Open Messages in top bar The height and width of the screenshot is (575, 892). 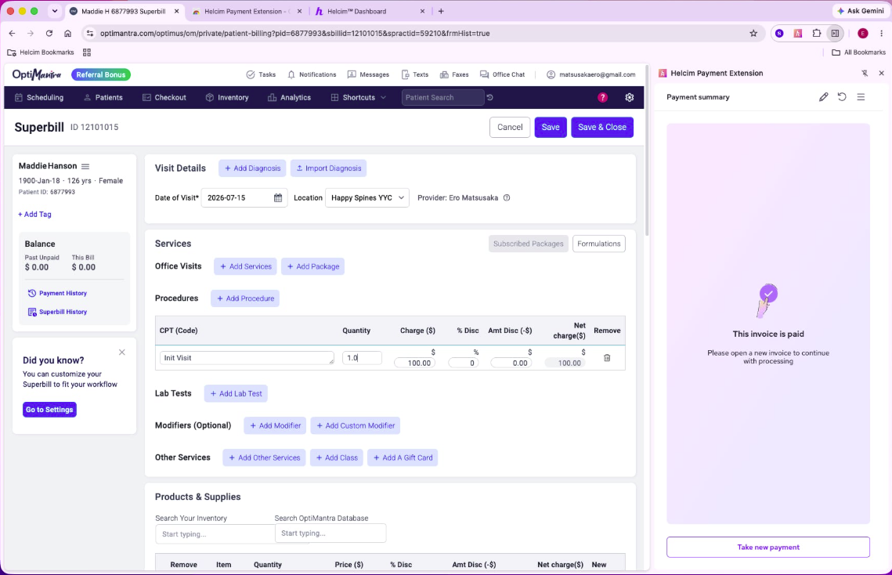(x=368, y=74)
